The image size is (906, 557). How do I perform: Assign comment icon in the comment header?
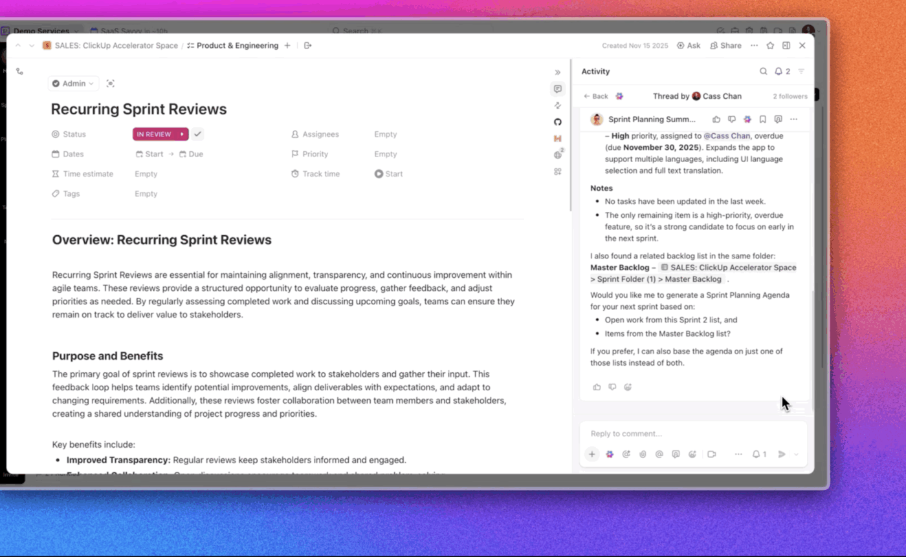coord(779,120)
